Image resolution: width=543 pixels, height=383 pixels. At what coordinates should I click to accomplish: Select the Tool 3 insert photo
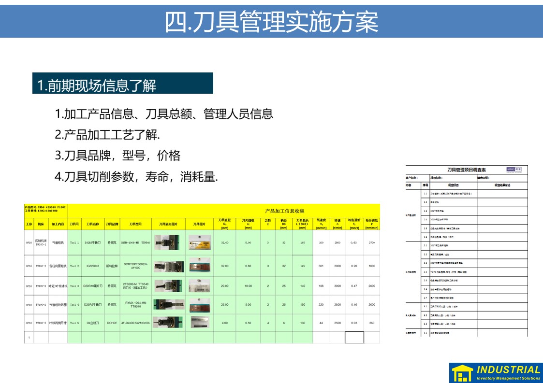(x=199, y=285)
